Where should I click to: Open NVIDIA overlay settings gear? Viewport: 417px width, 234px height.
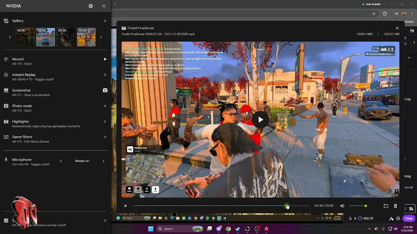click(91, 6)
